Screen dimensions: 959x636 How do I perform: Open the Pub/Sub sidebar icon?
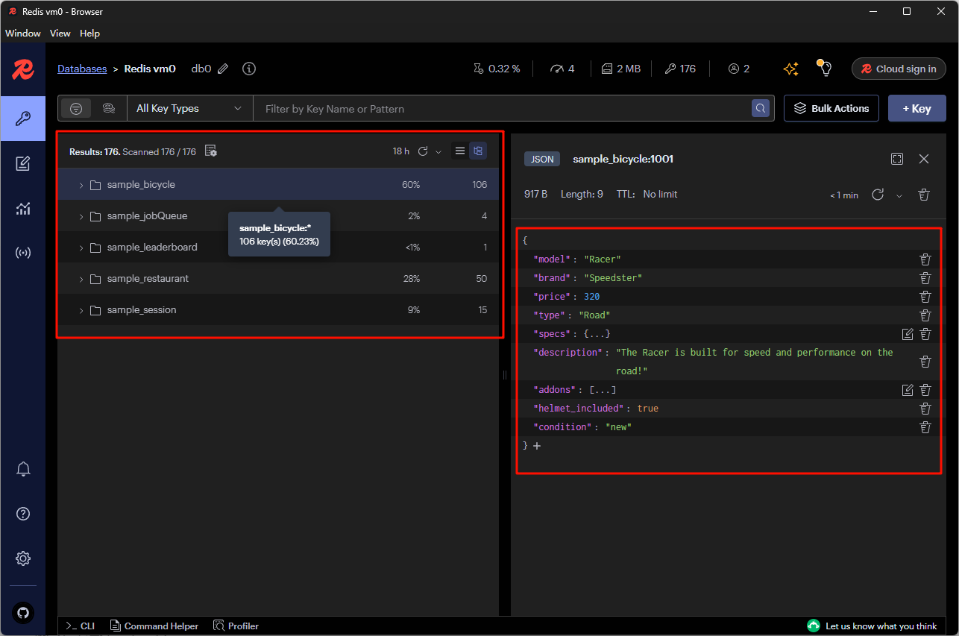tap(23, 253)
